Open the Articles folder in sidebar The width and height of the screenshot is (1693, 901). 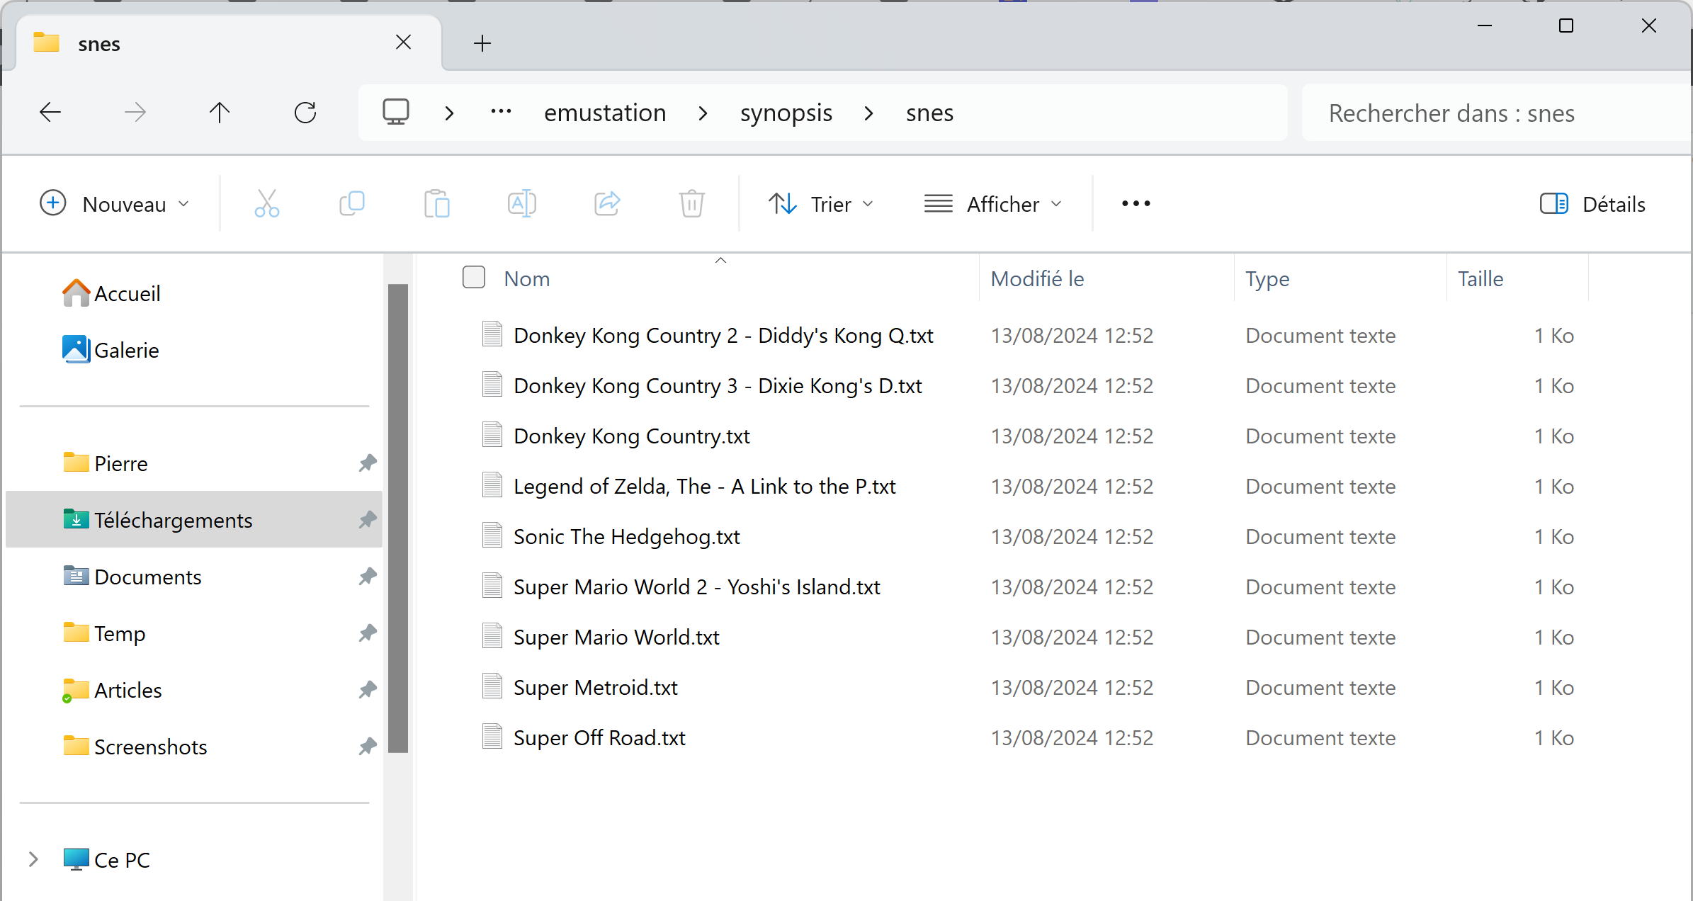point(112,690)
